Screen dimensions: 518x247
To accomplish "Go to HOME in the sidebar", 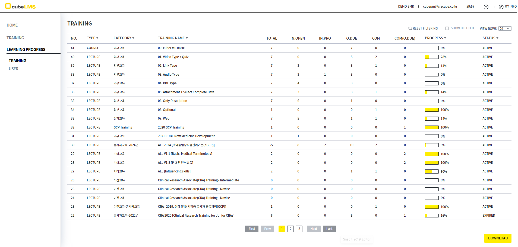I will pos(12,25).
